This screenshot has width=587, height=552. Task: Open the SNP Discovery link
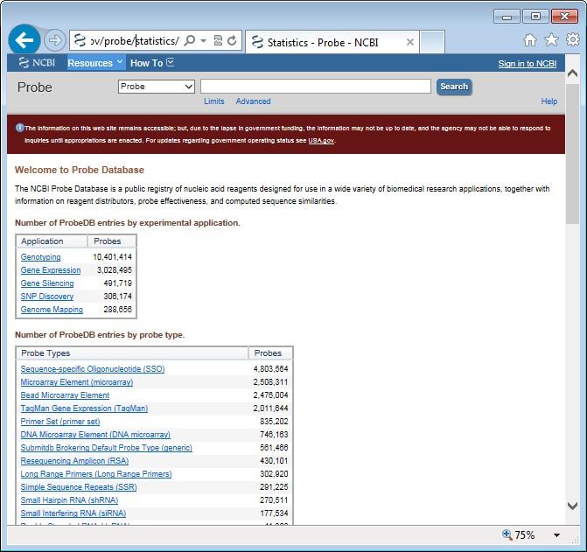tap(46, 297)
